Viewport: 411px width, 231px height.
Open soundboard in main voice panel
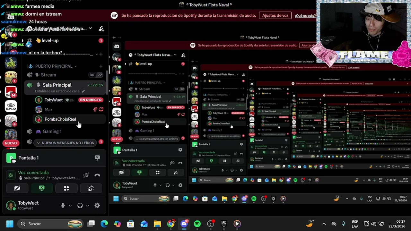[91, 188]
